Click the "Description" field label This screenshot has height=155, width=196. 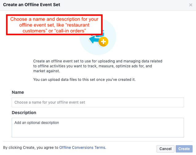click(24, 113)
